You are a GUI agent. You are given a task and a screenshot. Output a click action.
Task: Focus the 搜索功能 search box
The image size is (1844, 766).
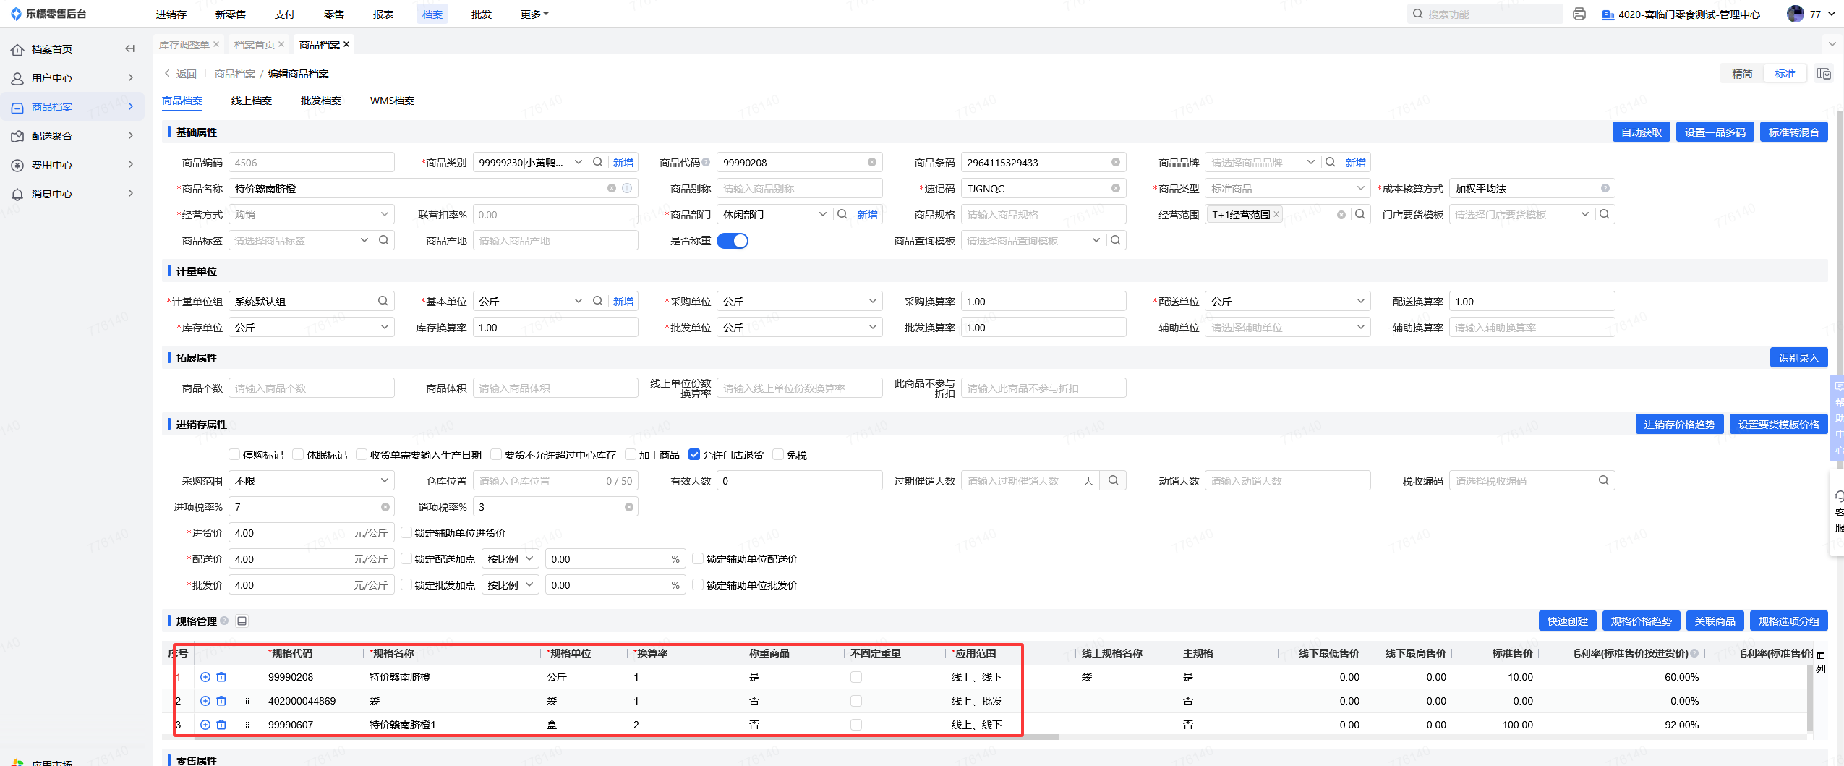(1485, 14)
